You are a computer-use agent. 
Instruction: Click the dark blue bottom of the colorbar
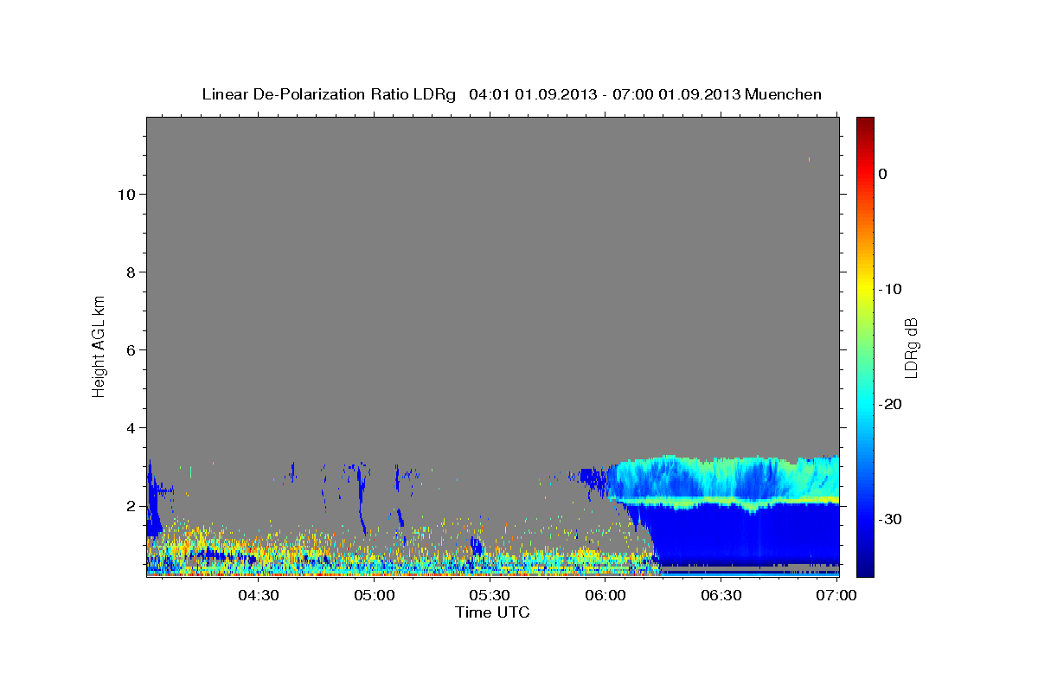(x=865, y=567)
